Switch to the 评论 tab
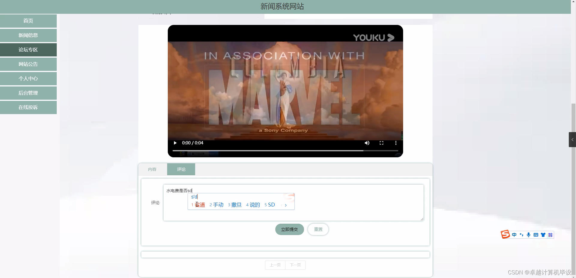 click(181, 169)
